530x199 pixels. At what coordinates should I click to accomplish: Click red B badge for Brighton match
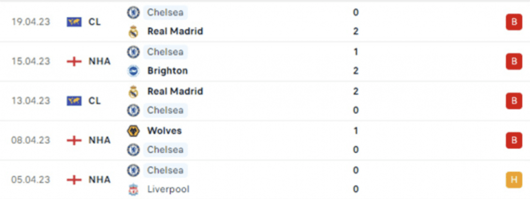point(514,61)
